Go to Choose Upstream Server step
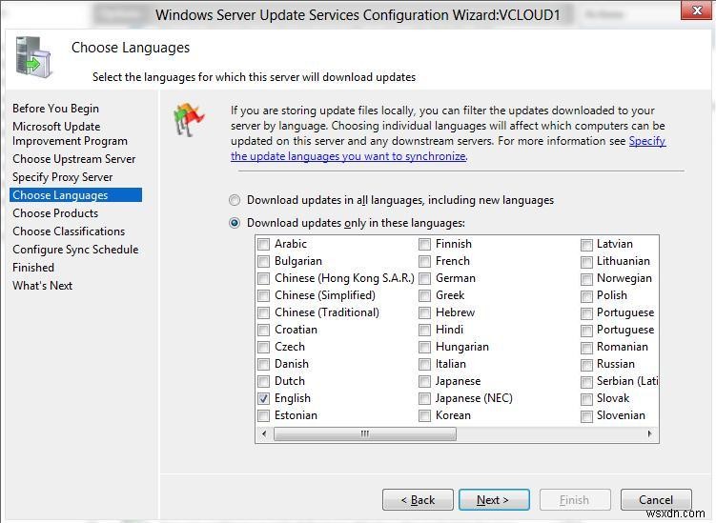The width and height of the screenshot is (716, 523). (74, 159)
